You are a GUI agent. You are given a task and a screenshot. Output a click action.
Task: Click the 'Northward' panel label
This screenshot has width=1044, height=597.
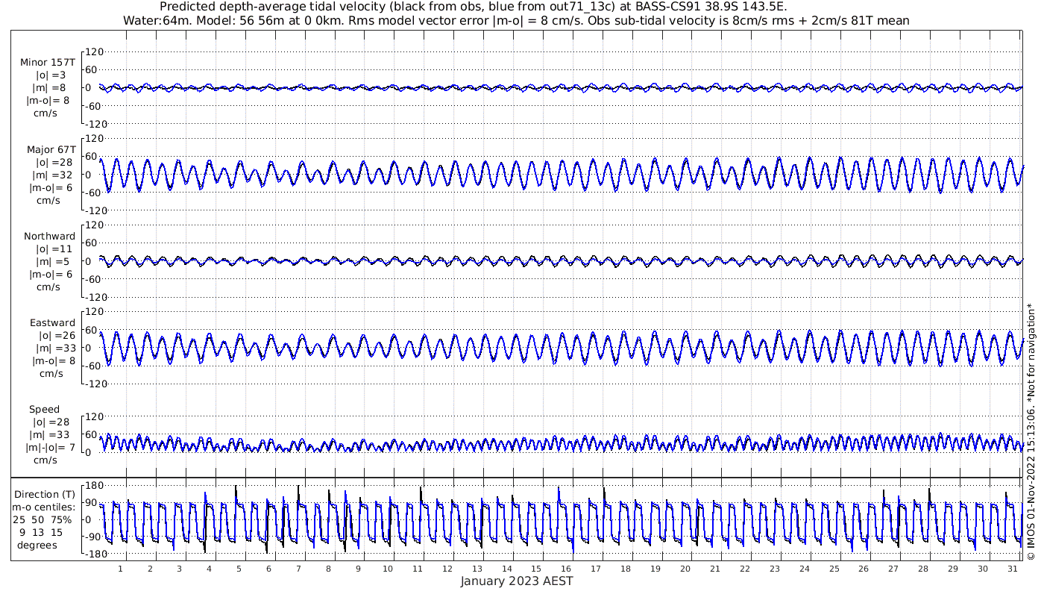tap(50, 236)
